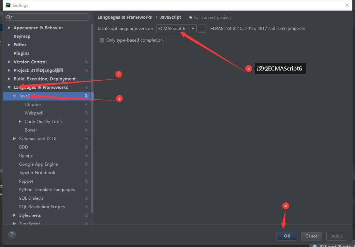Expand Version Control section
355x247 pixels.
pos(9,62)
